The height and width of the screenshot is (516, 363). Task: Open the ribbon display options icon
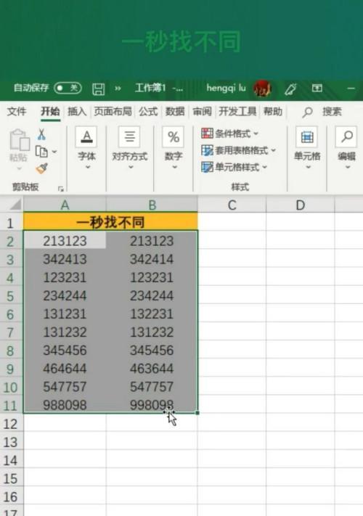tap(317, 88)
